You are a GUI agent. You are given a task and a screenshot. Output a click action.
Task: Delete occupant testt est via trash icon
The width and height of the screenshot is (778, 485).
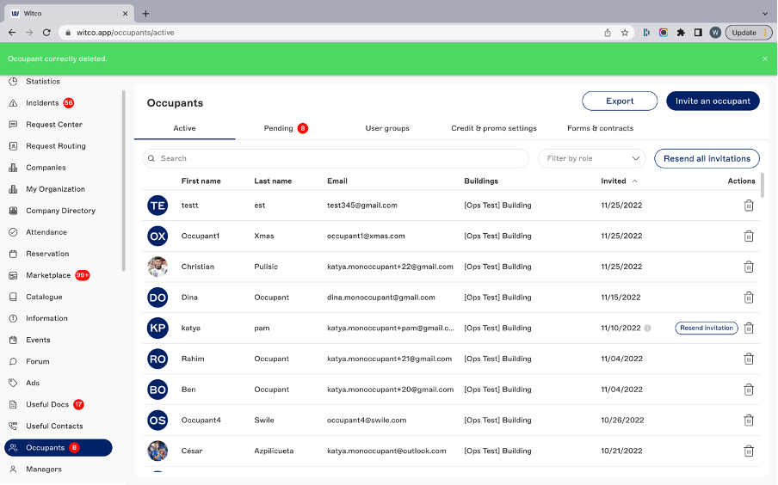tap(748, 206)
